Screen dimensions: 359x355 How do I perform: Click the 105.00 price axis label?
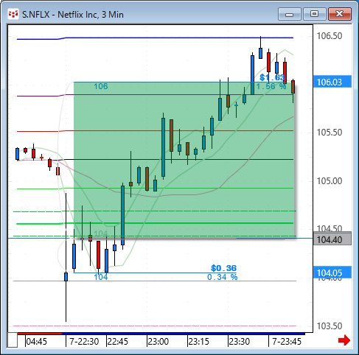[x=330, y=181]
